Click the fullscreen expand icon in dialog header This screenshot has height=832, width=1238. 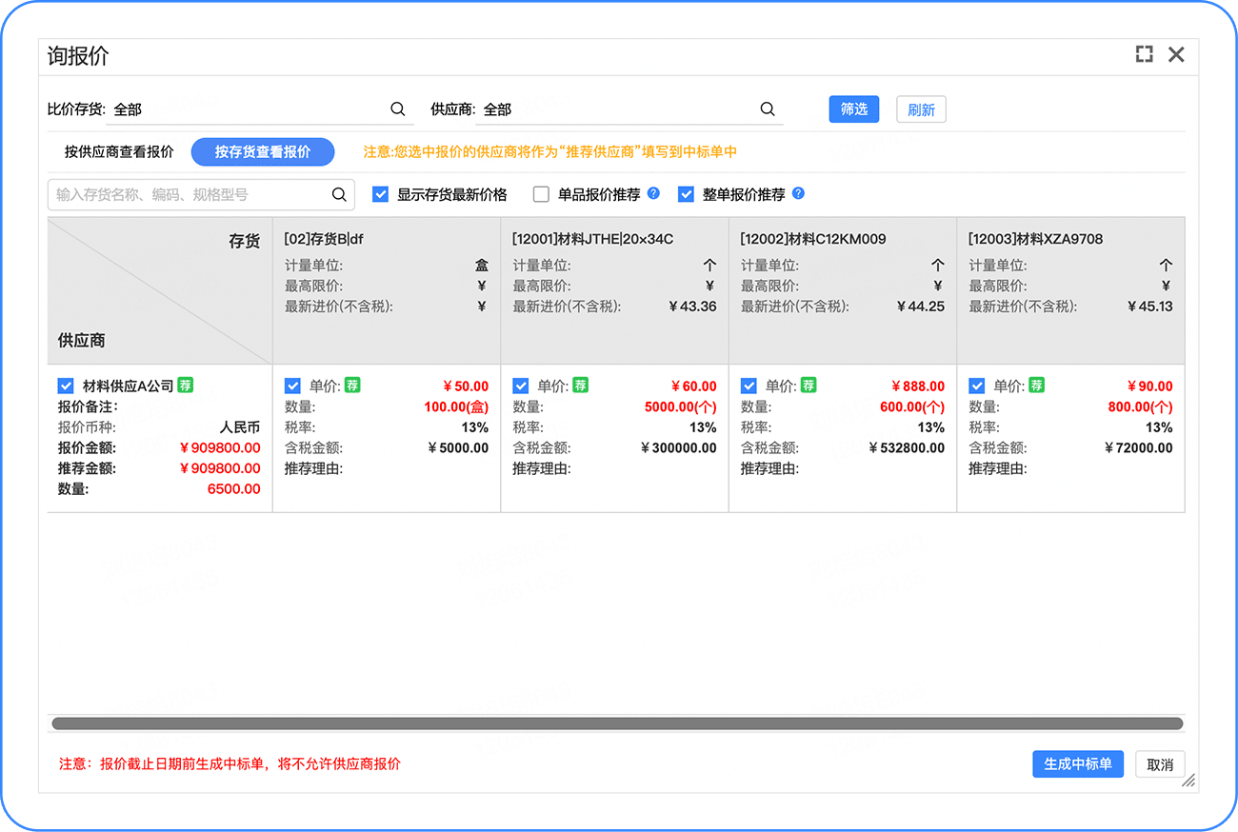1144,54
